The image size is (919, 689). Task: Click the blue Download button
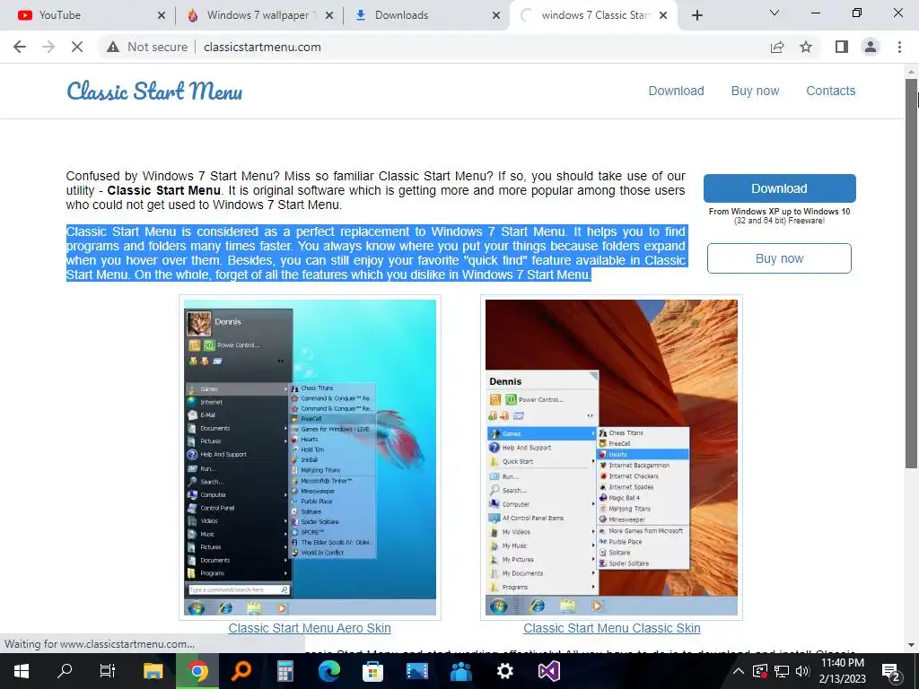[x=780, y=188]
